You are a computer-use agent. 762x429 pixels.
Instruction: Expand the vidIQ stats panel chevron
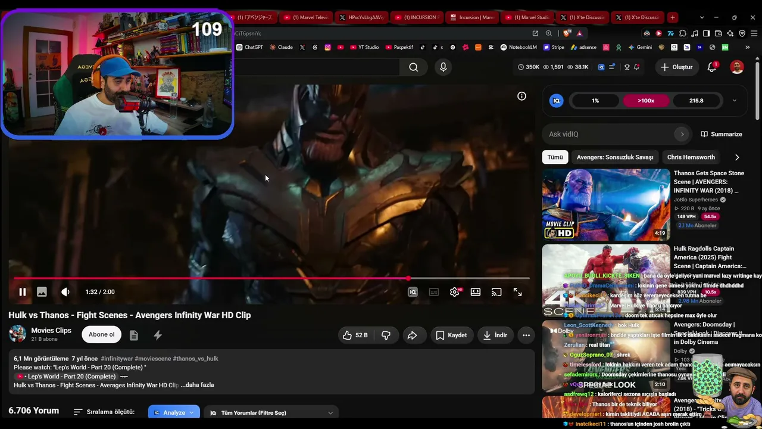point(734,101)
